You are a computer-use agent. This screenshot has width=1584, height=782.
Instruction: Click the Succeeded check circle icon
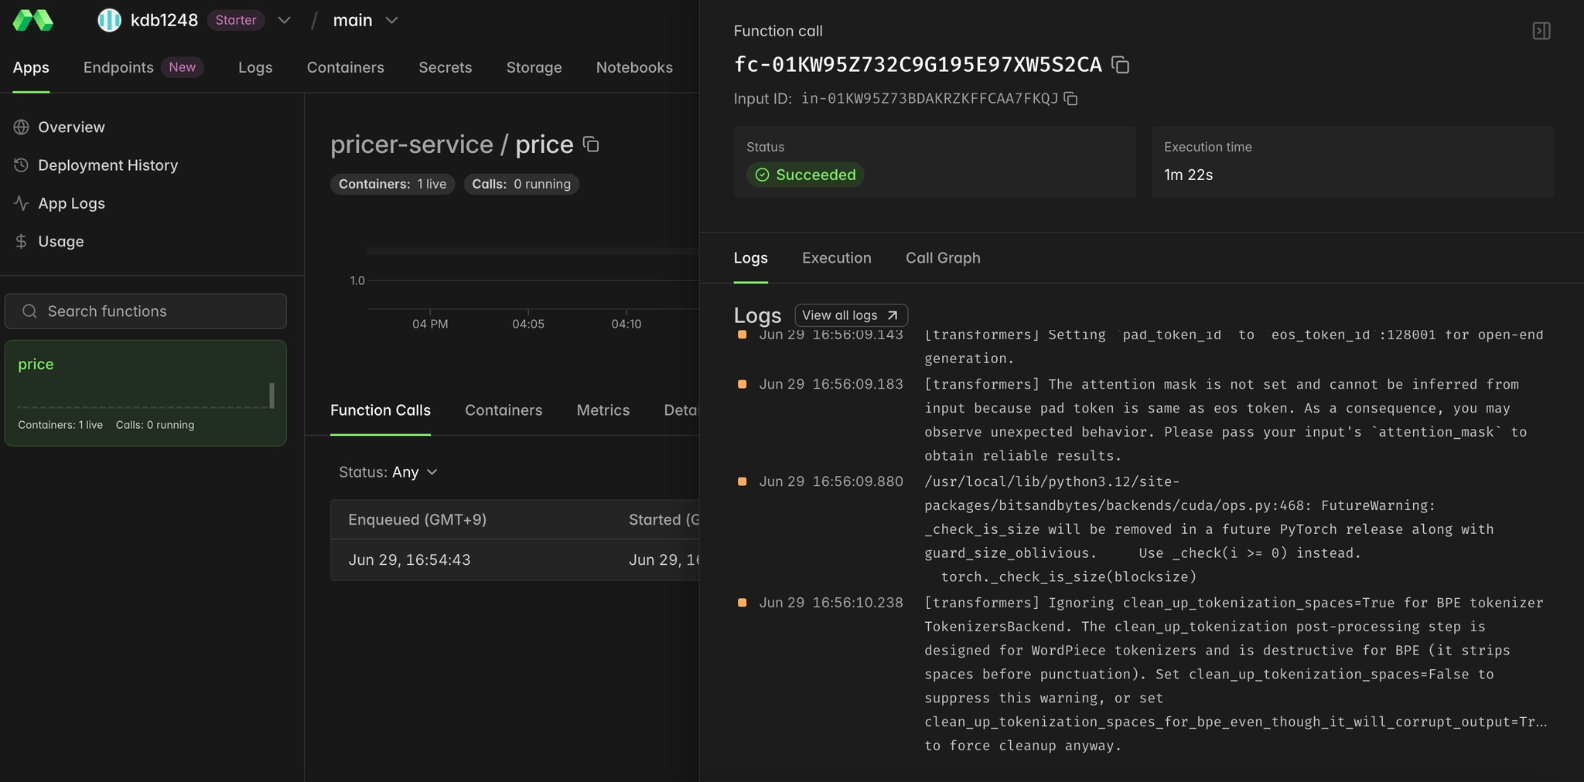[762, 175]
